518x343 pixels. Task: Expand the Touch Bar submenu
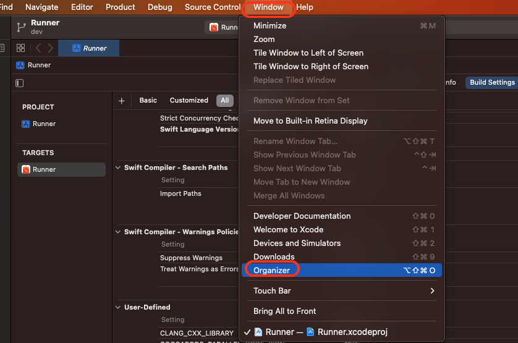342,291
